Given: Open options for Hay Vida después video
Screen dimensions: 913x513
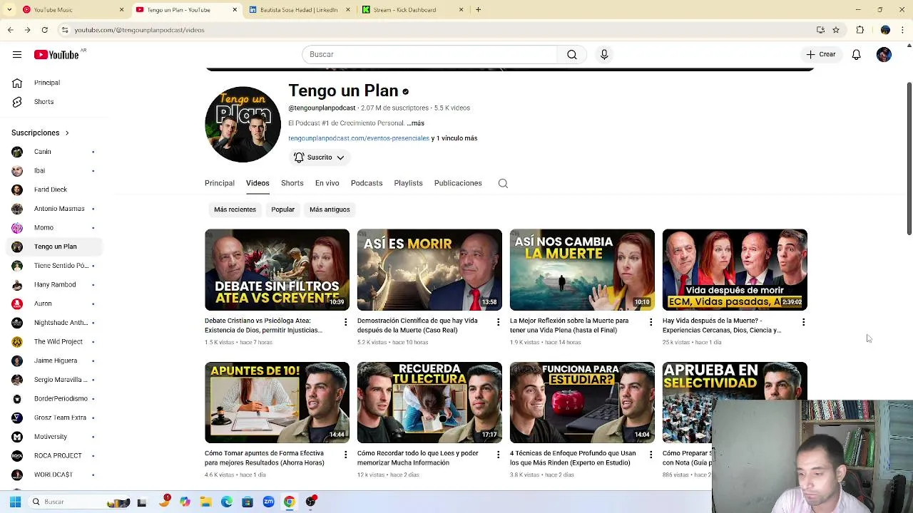Looking at the screenshot, I should pyautogui.click(x=803, y=322).
